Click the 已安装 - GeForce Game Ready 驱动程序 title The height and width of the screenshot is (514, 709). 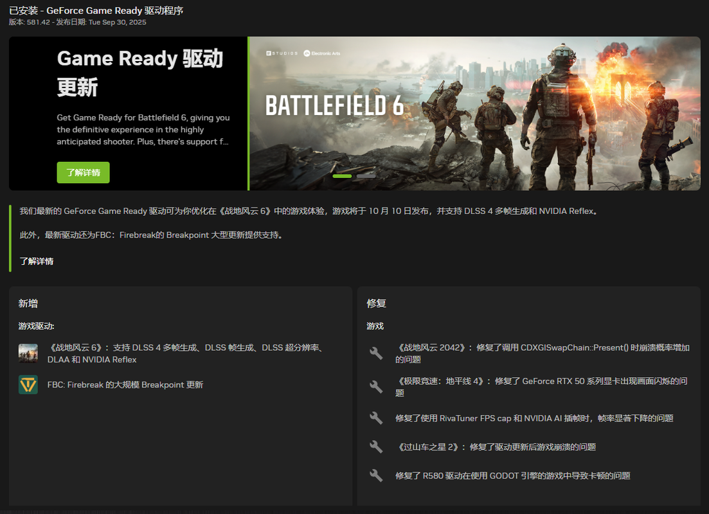(x=96, y=10)
